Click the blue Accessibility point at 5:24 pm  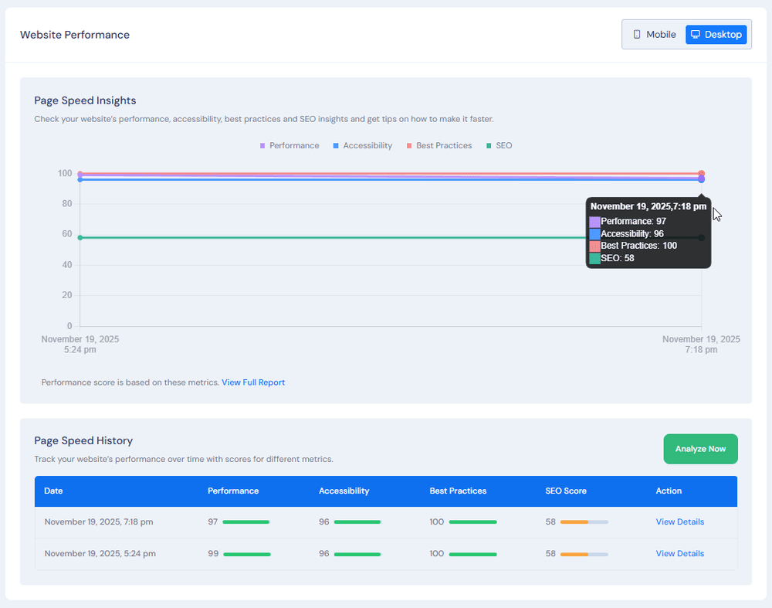click(80, 179)
